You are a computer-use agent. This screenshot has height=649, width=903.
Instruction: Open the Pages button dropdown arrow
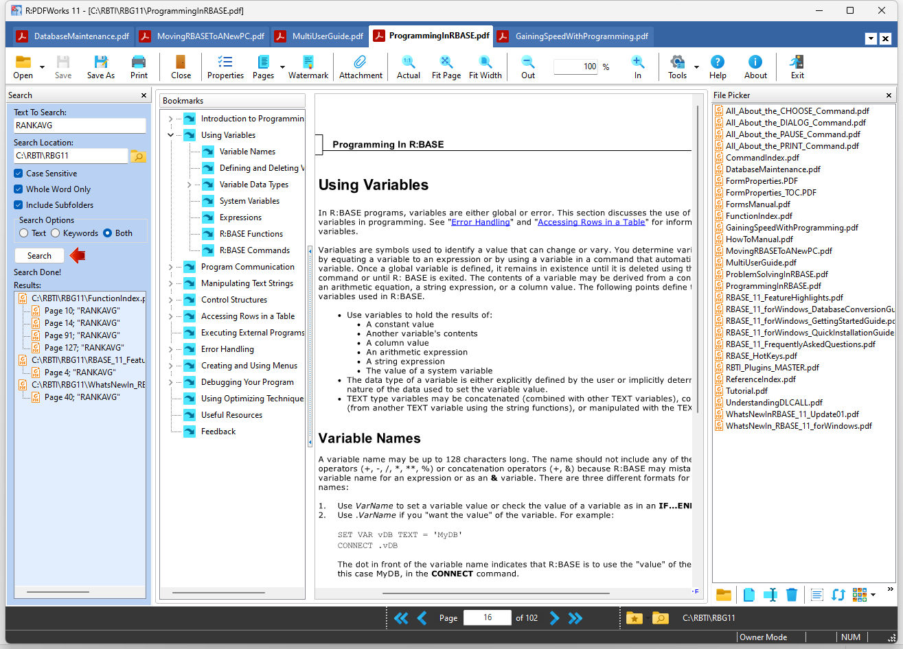[x=282, y=67]
